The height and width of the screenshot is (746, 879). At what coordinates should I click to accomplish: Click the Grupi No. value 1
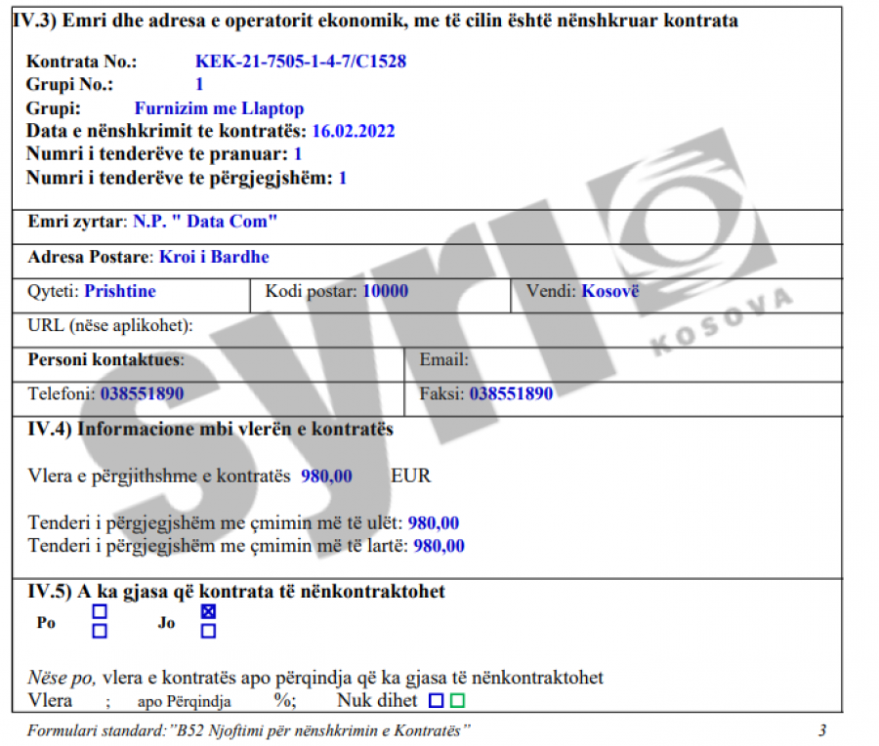[199, 84]
